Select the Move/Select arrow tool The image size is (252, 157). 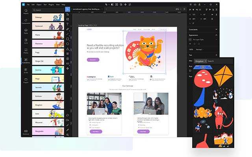[x=67, y=9]
